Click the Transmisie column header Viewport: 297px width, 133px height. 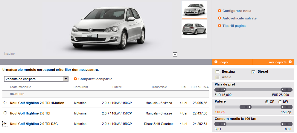point(159,87)
